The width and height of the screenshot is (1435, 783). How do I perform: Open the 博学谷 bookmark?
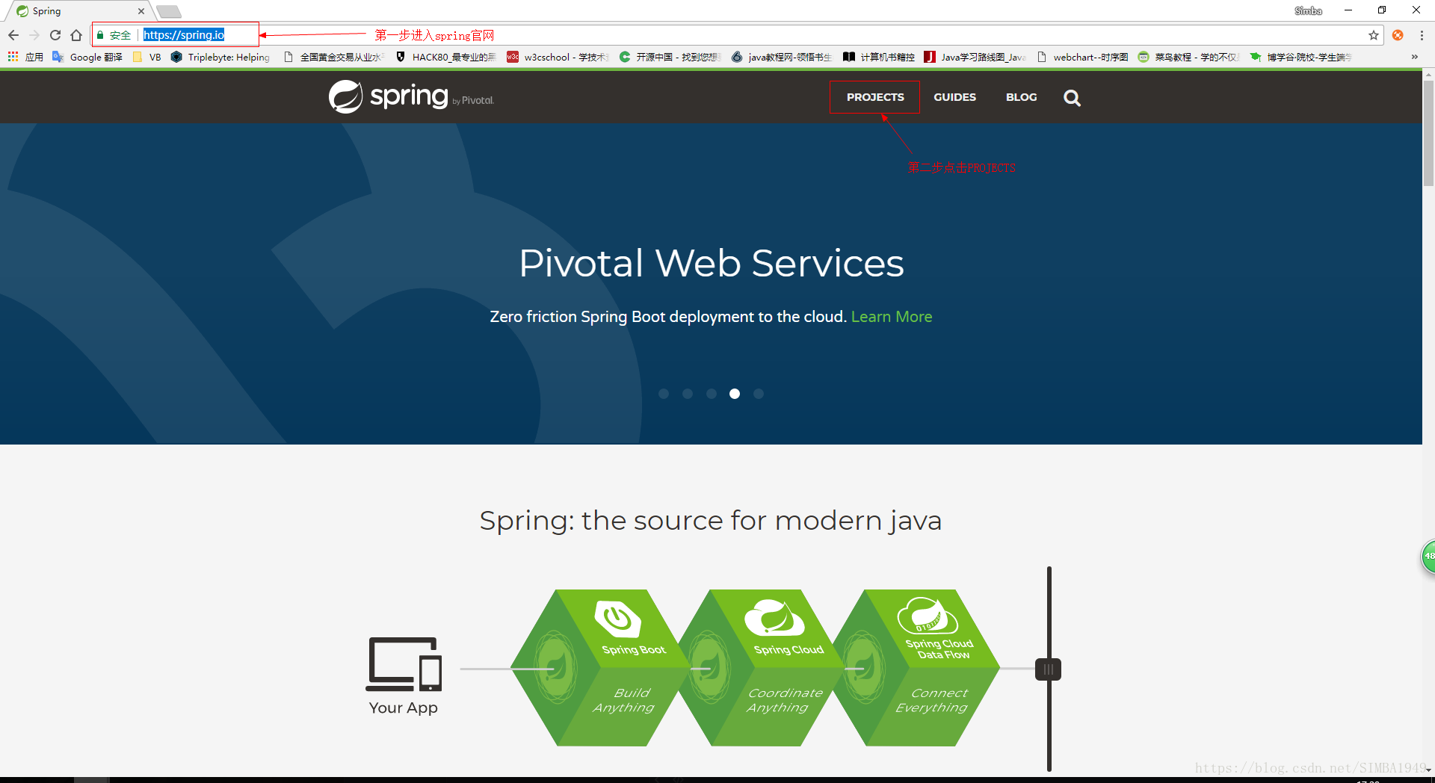click(1300, 57)
